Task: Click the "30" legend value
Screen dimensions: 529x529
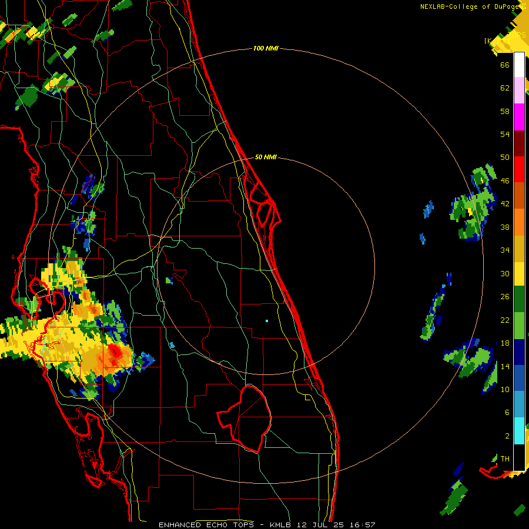Action: point(505,273)
